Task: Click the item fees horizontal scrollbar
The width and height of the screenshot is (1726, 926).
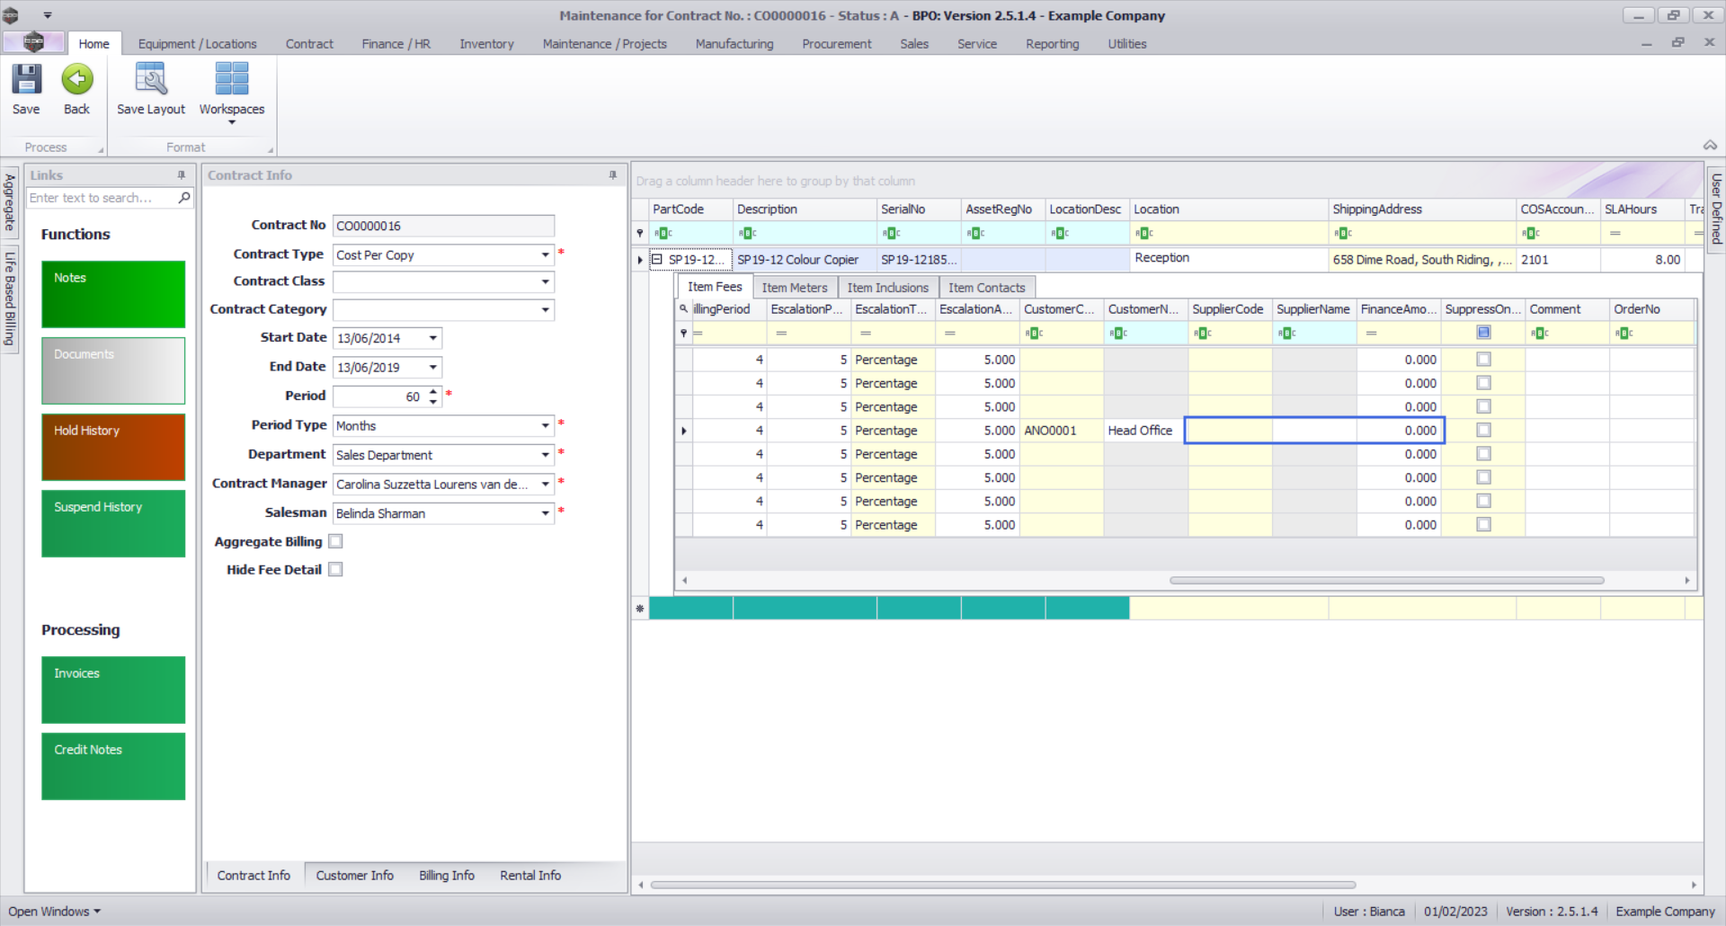Action: 1385,581
